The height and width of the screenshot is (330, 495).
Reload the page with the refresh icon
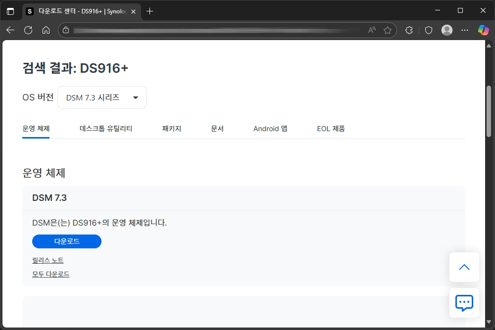[28, 30]
